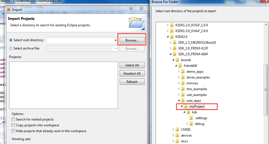Expand the devices folder
Image resolution: width=269 pixels, height=144 pixels.
click(x=173, y=135)
